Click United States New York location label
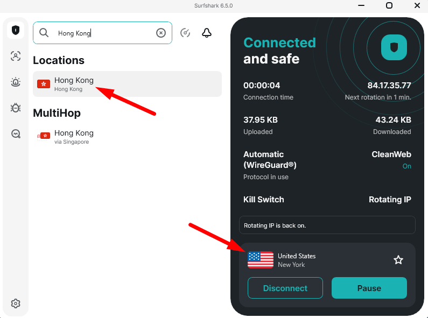This screenshot has width=428, height=318. tap(297, 260)
